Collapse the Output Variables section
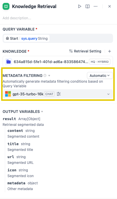The height and width of the screenshot is (199, 117). (x=42, y=111)
